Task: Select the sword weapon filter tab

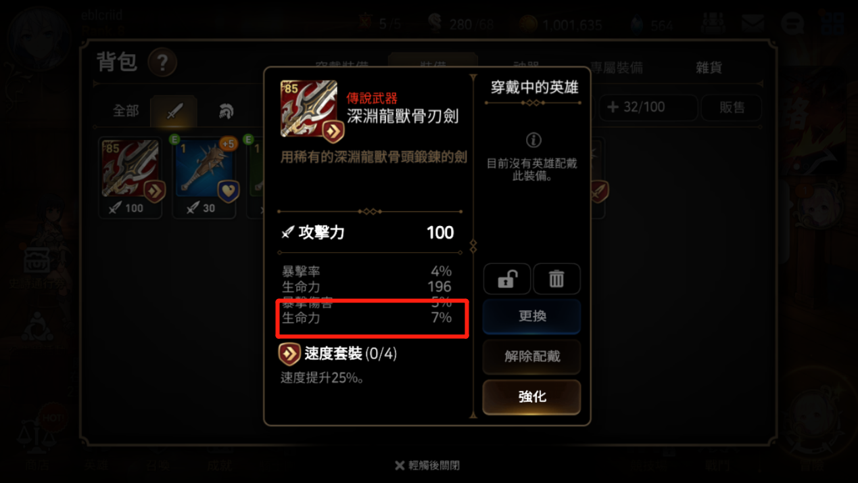Action: pos(174,111)
